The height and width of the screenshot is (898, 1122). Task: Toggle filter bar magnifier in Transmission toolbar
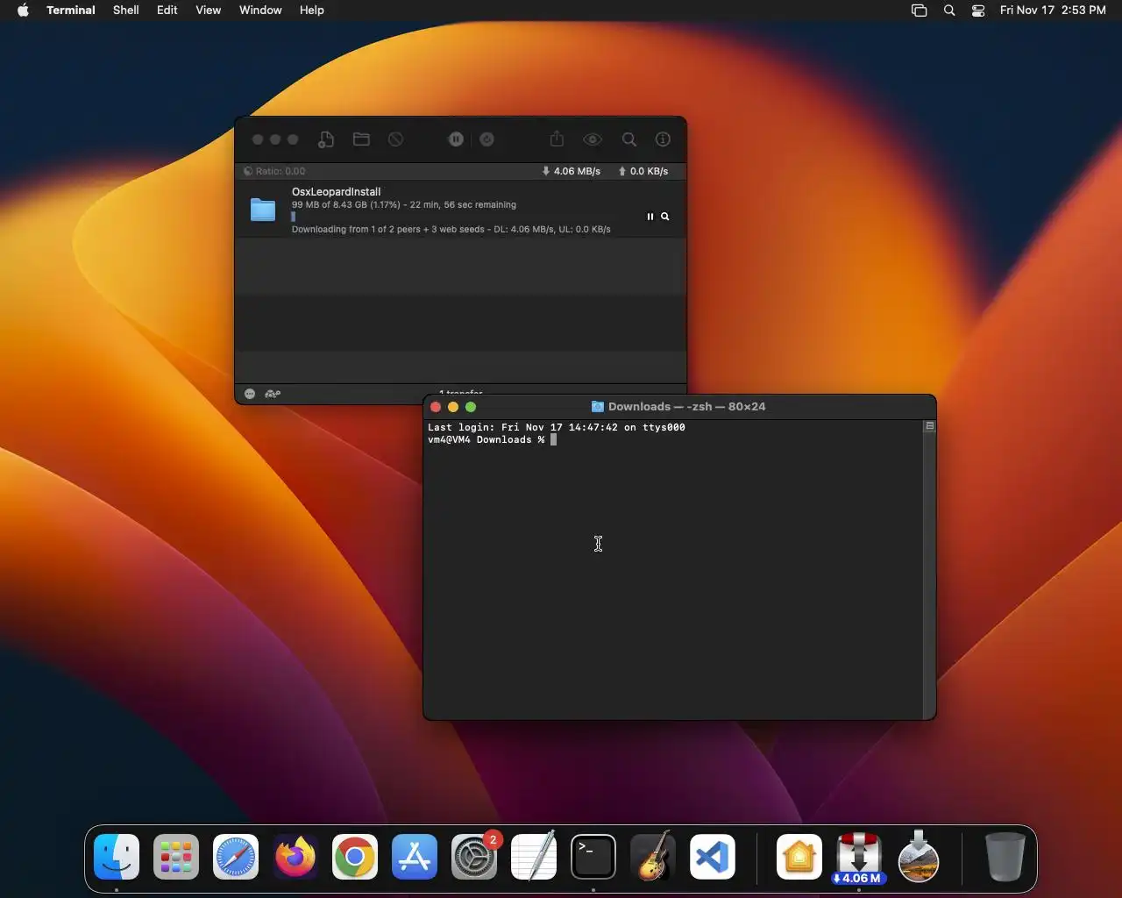click(x=629, y=139)
